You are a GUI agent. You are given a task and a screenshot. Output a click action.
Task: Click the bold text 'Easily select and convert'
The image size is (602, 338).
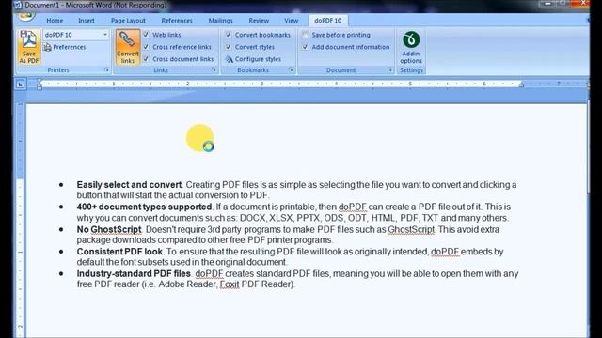point(129,185)
